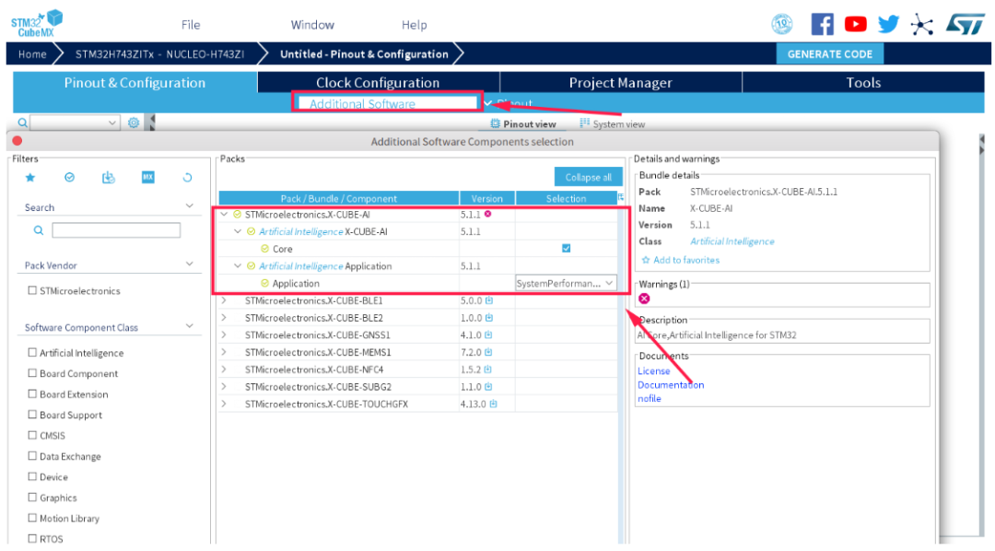Click the GENERATE CODE button

(x=829, y=54)
